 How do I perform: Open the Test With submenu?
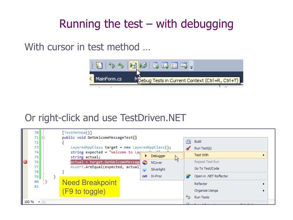point(226,155)
